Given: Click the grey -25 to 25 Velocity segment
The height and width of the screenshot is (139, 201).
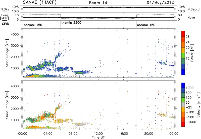Looking at the screenshot, I should 183,105.
